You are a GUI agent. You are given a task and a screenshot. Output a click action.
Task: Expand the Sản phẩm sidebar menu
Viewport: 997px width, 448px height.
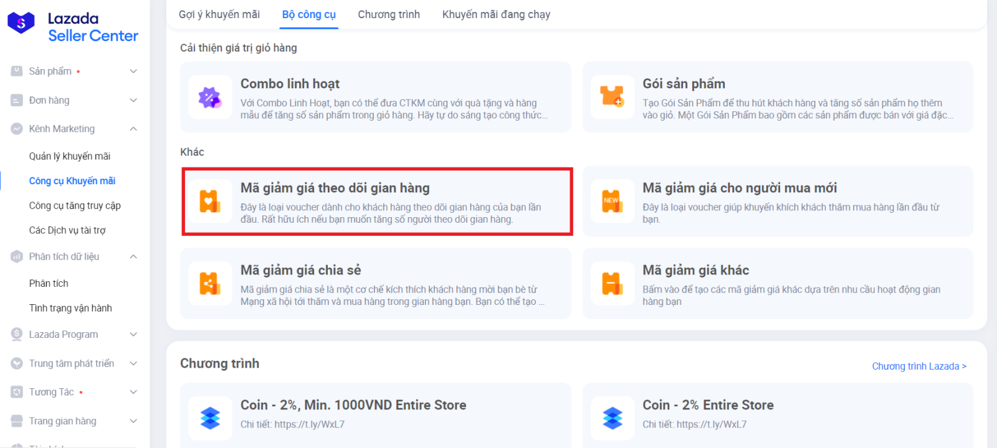(x=133, y=72)
